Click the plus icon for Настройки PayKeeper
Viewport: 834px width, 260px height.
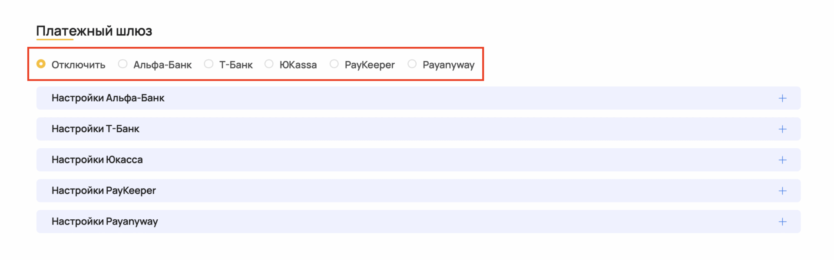pos(782,191)
